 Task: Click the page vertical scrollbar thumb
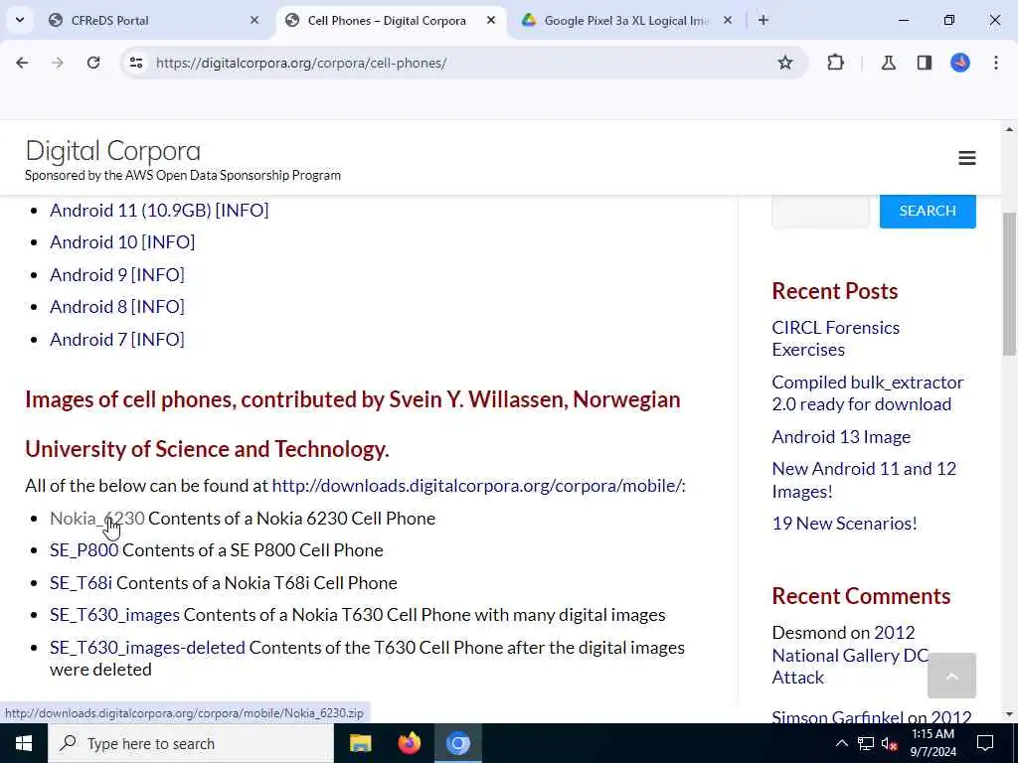point(1009,284)
